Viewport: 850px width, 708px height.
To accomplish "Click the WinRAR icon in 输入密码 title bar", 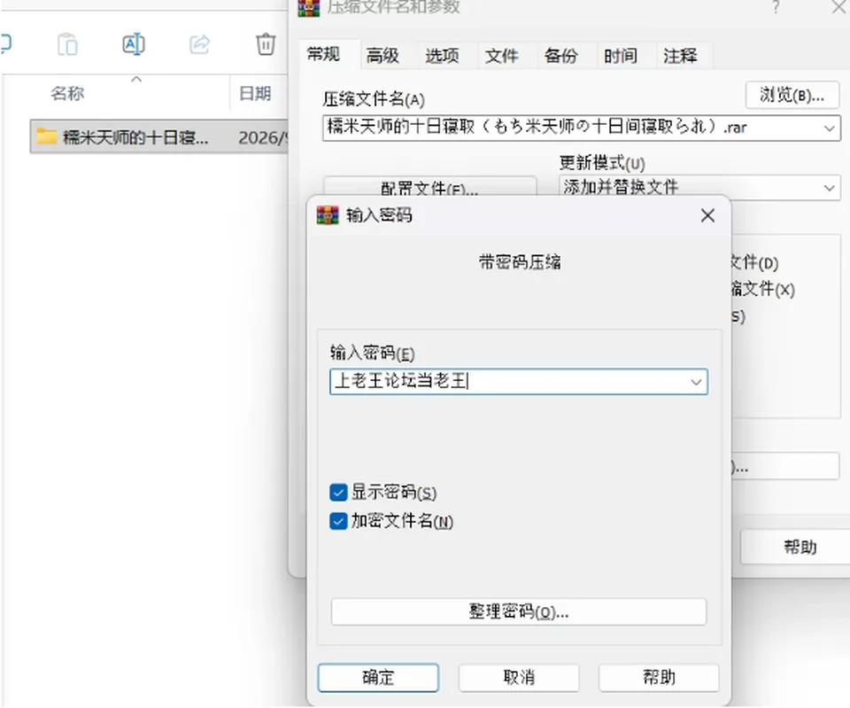I will (328, 215).
